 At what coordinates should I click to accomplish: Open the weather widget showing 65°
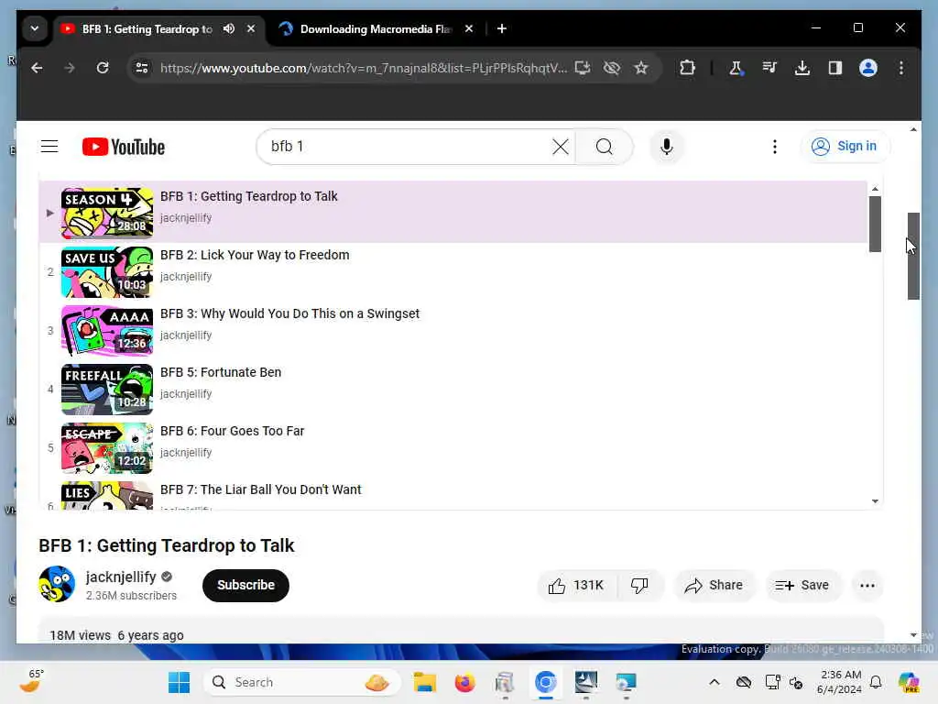coord(31,681)
